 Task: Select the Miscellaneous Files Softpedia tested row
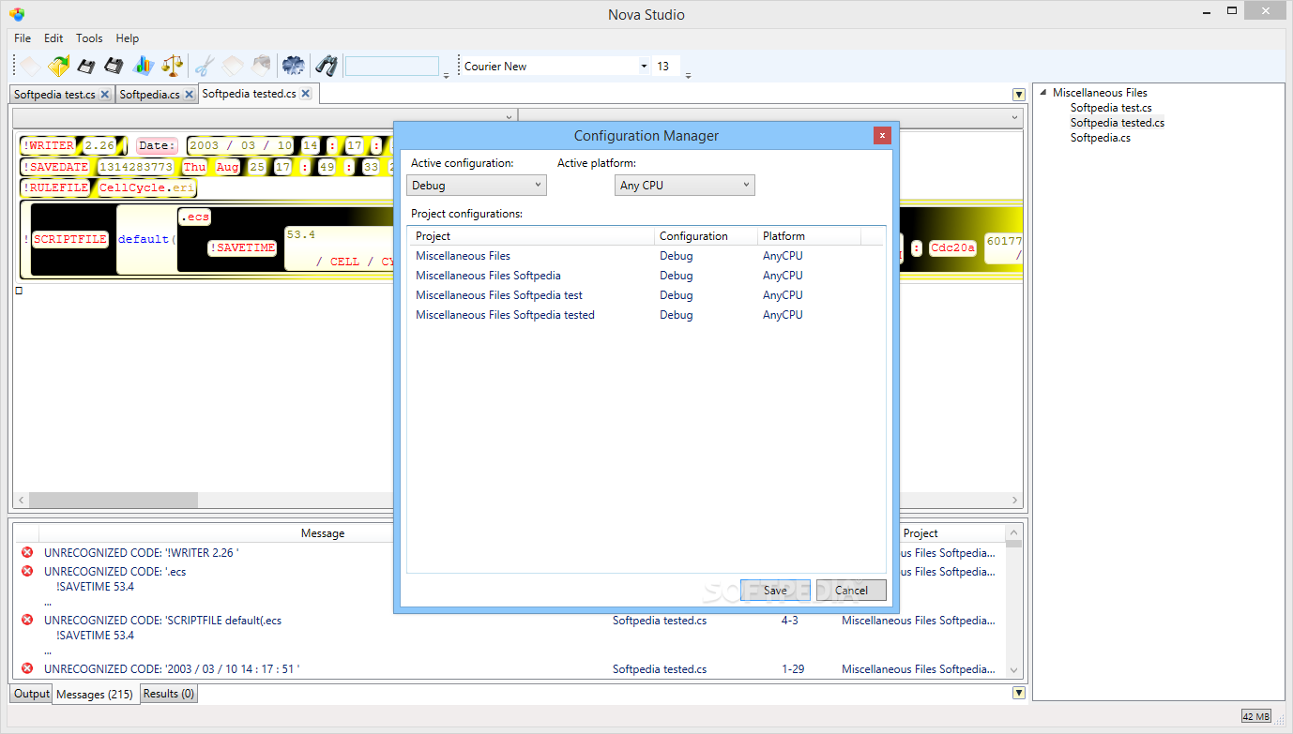click(647, 315)
